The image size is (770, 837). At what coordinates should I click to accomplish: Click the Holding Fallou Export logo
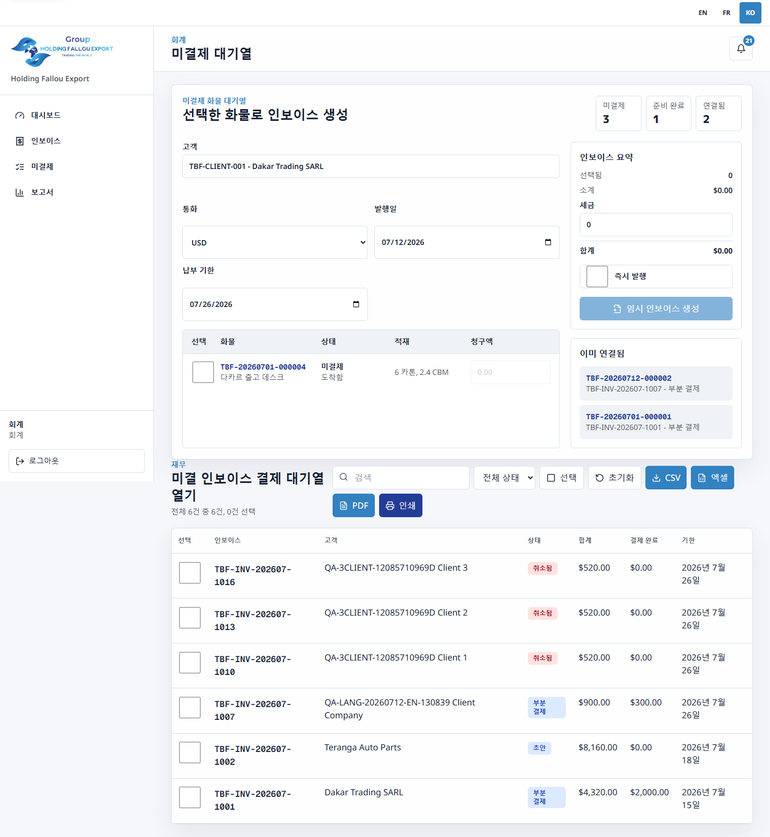tap(62, 51)
